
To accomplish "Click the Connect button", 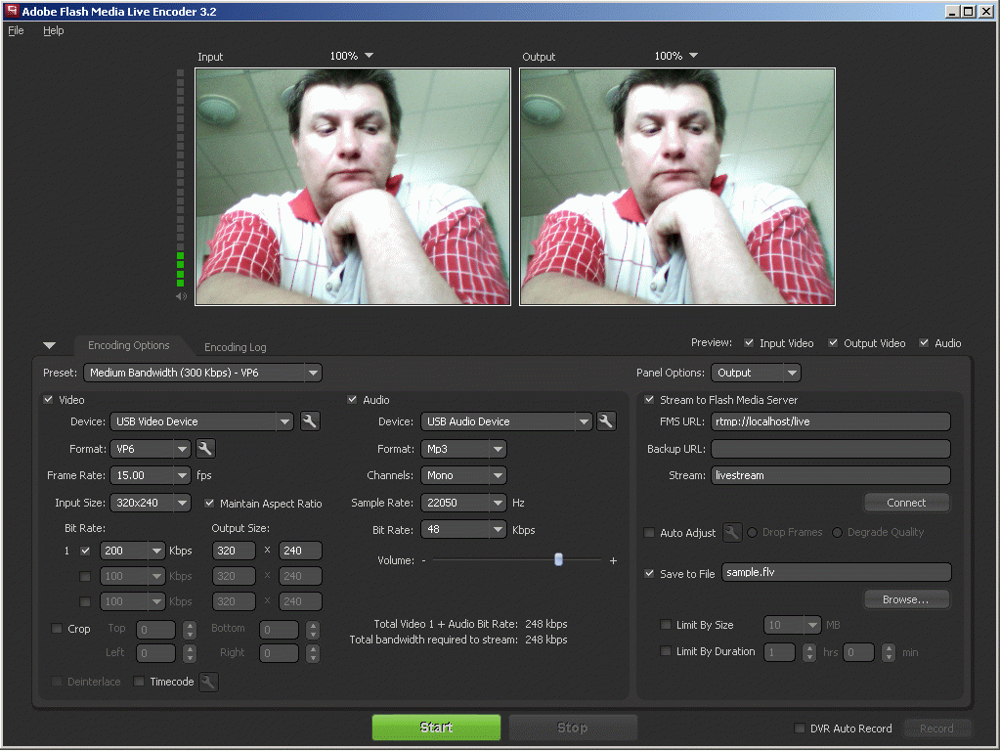I will (x=906, y=503).
